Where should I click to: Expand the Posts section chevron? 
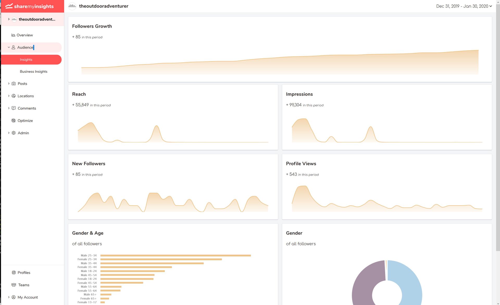click(x=9, y=84)
